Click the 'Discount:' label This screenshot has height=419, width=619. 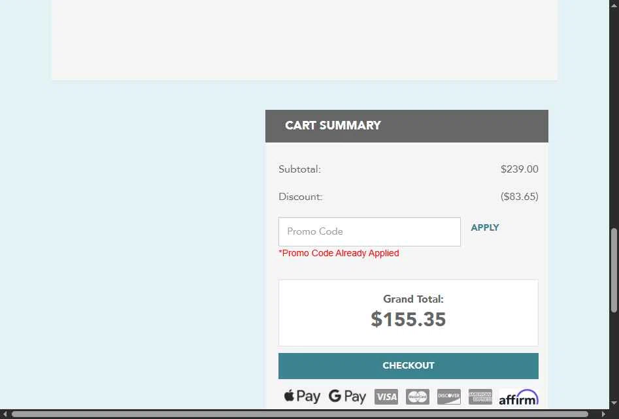[x=301, y=197]
